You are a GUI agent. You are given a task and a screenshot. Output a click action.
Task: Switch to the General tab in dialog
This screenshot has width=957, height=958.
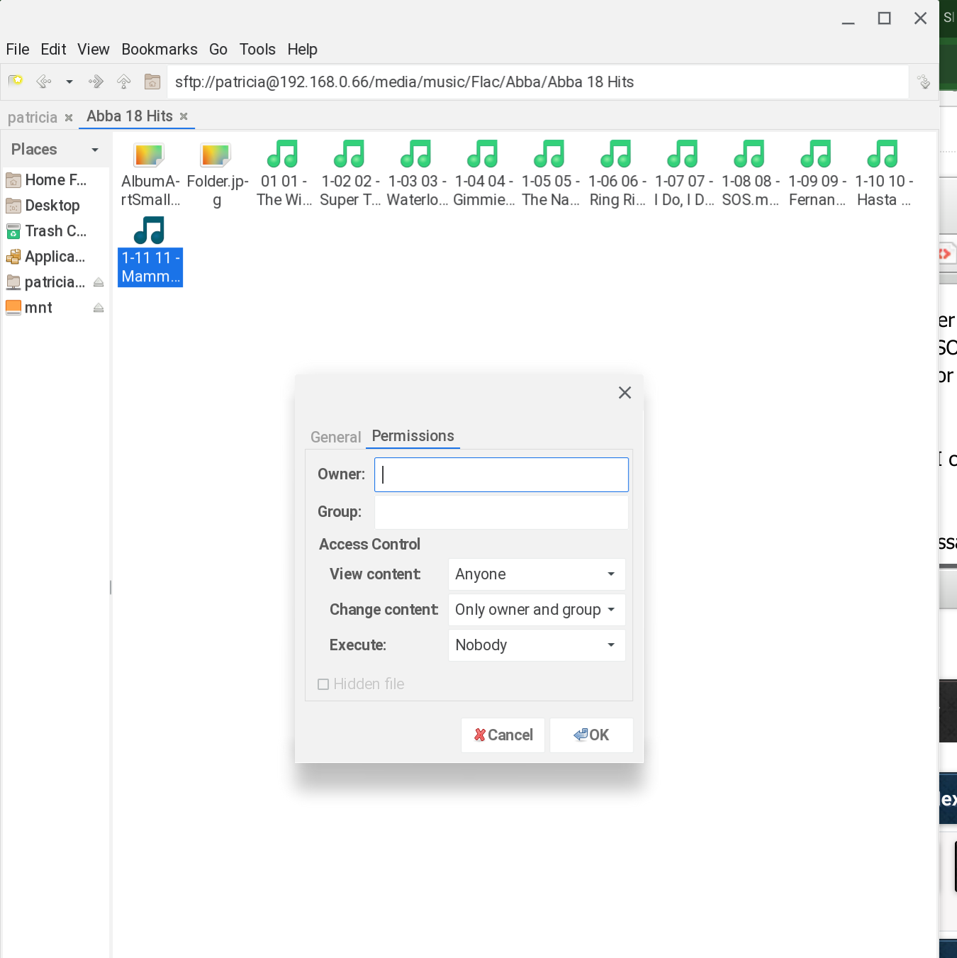tap(335, 437)
